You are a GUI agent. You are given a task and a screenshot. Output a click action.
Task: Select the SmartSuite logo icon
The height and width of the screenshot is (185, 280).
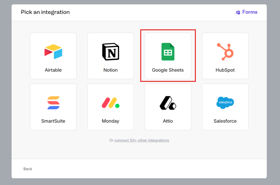[x=53, y=103]
